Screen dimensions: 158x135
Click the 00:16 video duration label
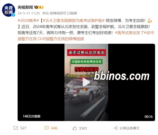(x=149, y=117)
